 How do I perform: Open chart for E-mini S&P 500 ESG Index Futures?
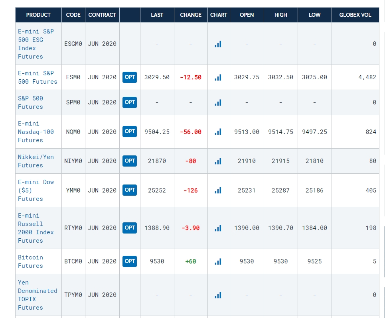(x=218, y=44)
